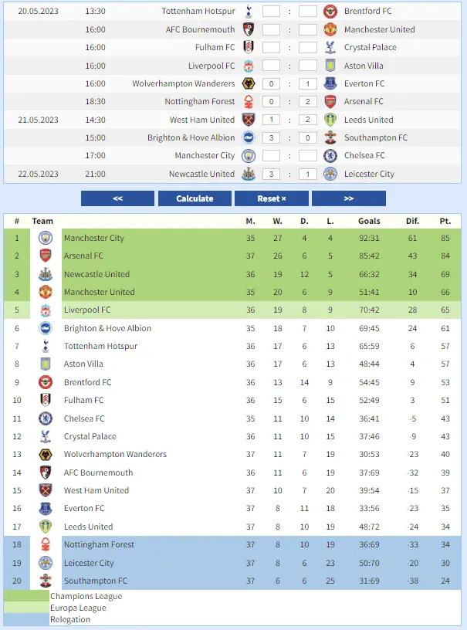Enter Tottenham Hotspur home score field
This screenshot has width=467, height=630.
click(x=271, y=12)
